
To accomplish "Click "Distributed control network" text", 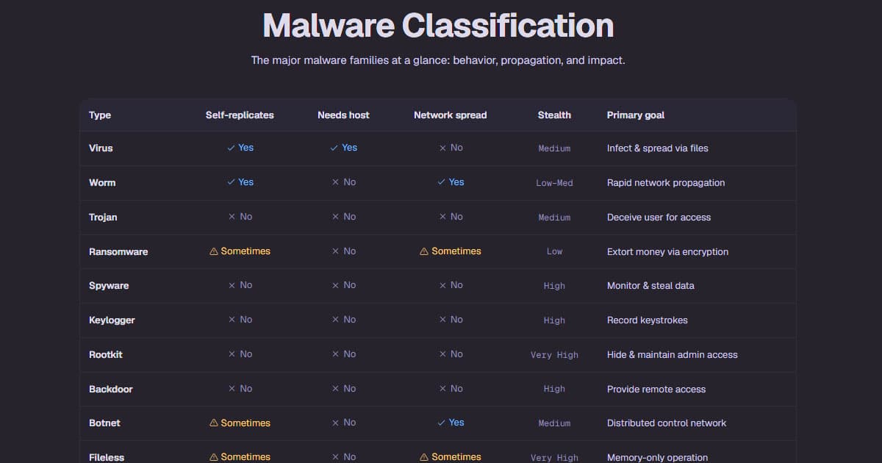I will [x=667, y=423].
